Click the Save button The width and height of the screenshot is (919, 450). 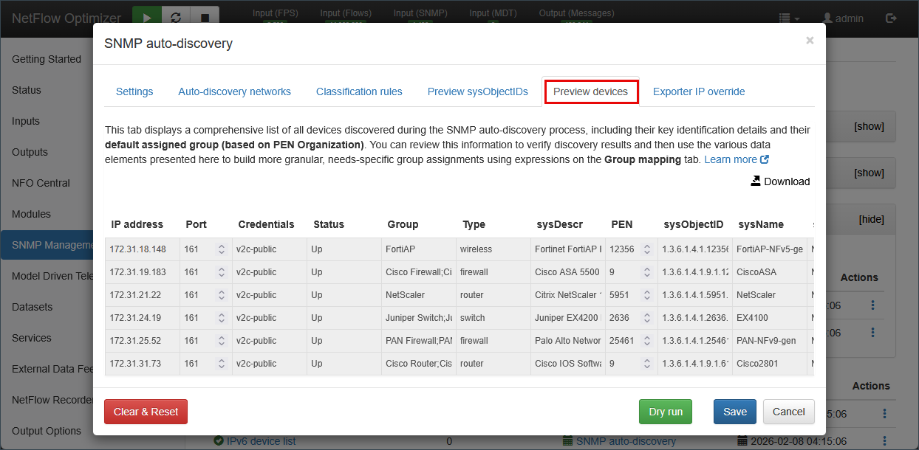click(x=734, y=412)
